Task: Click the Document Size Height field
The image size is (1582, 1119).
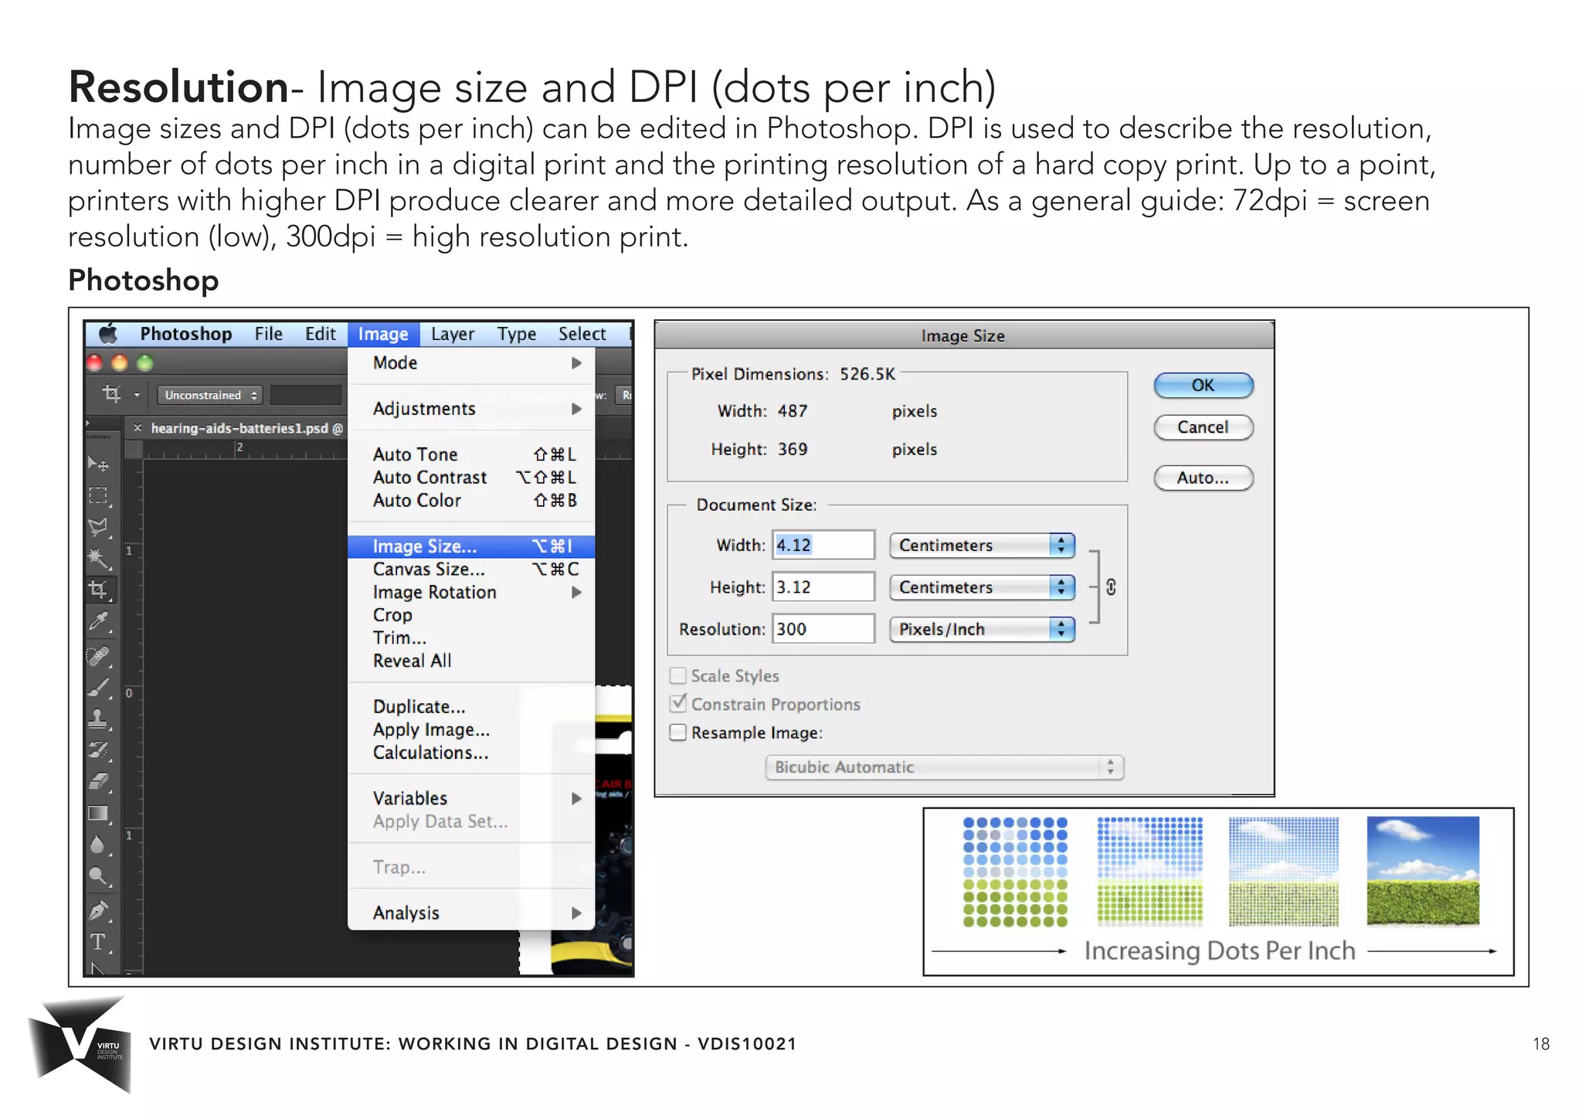Action: [823, 587]
